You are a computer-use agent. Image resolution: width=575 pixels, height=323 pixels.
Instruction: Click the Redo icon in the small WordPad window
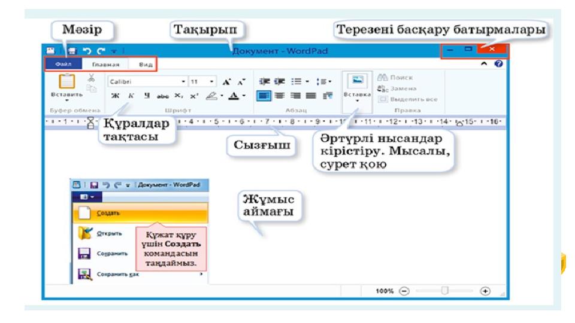[x=117, y=185]
